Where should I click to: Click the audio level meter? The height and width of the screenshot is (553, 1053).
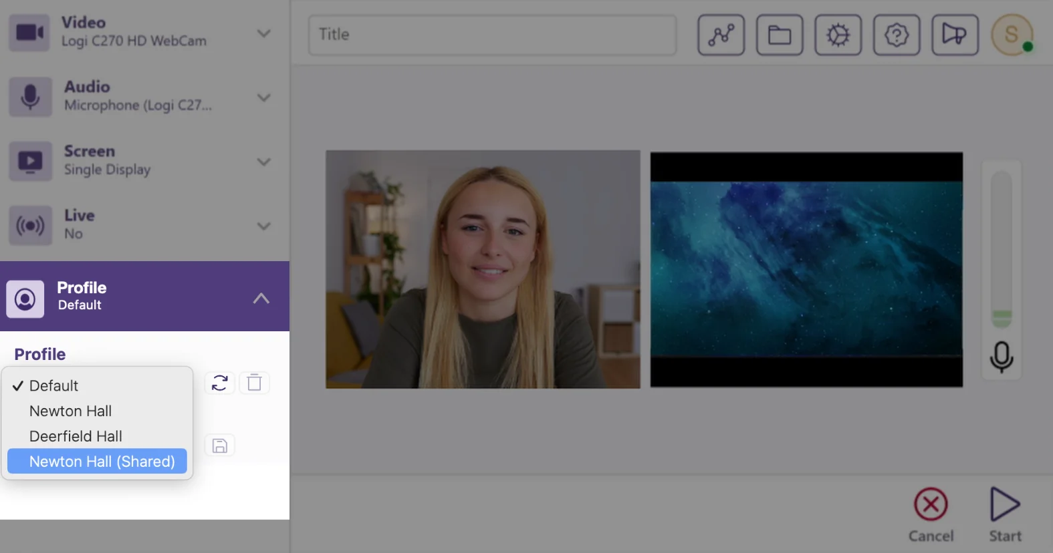coord(1001,248)
